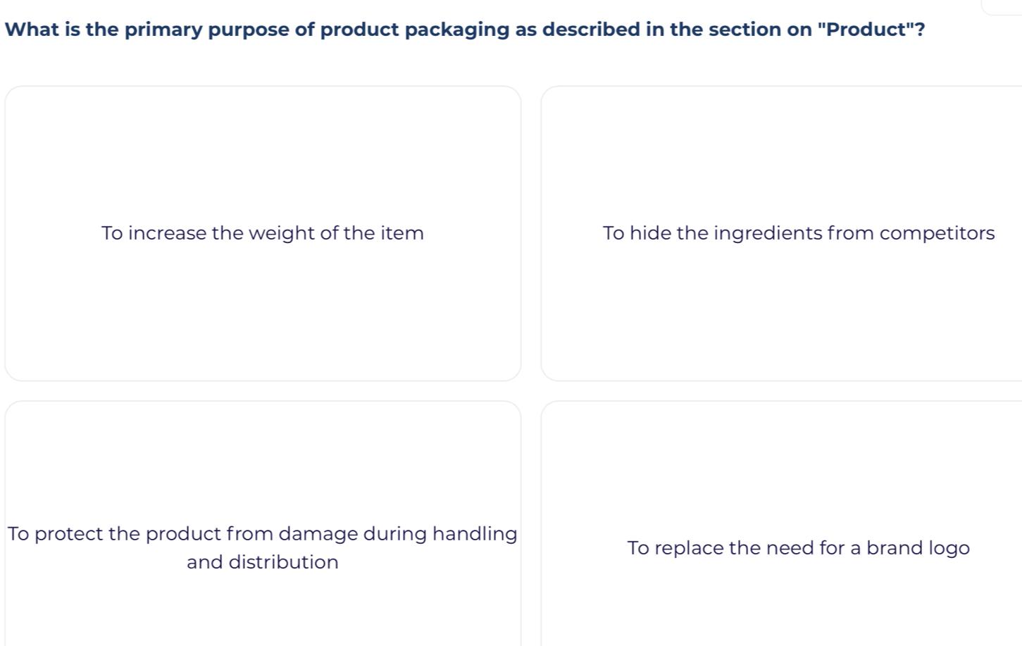Click the word "Product" in quotes
Screen dimensions: 1022x646
(x=866, y=30)
